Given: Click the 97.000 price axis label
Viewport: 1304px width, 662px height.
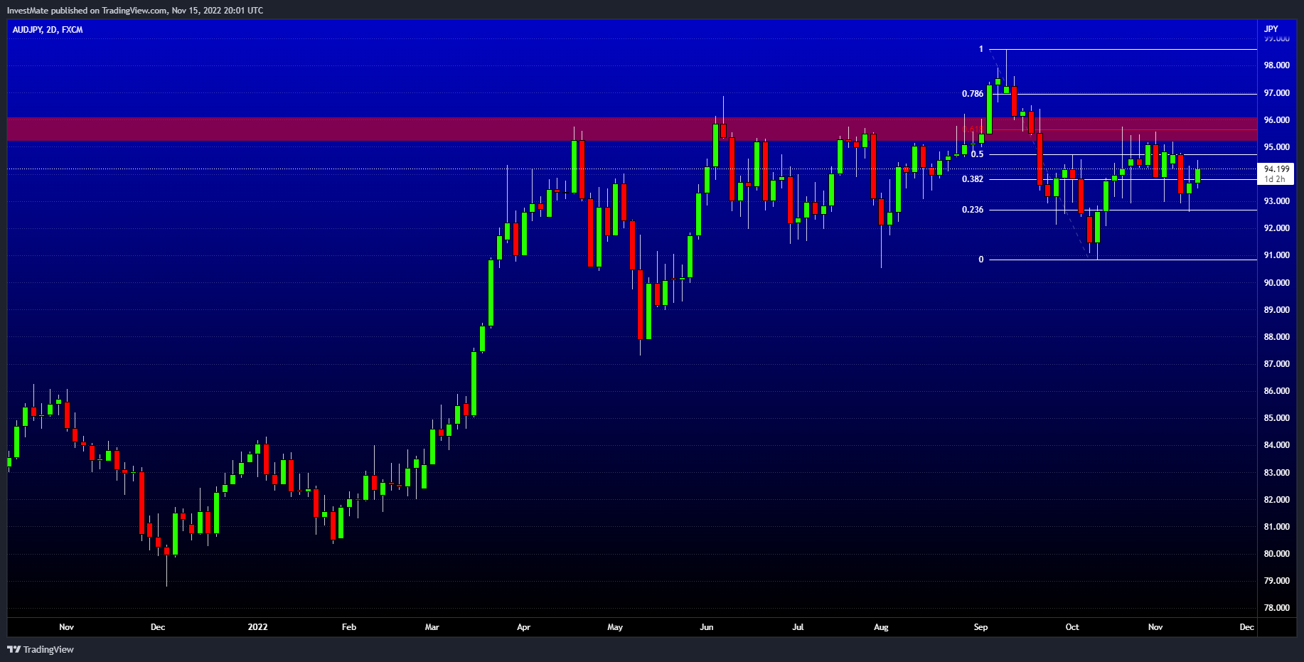Looking at the screenshot, I should (x=1276, y=93).
